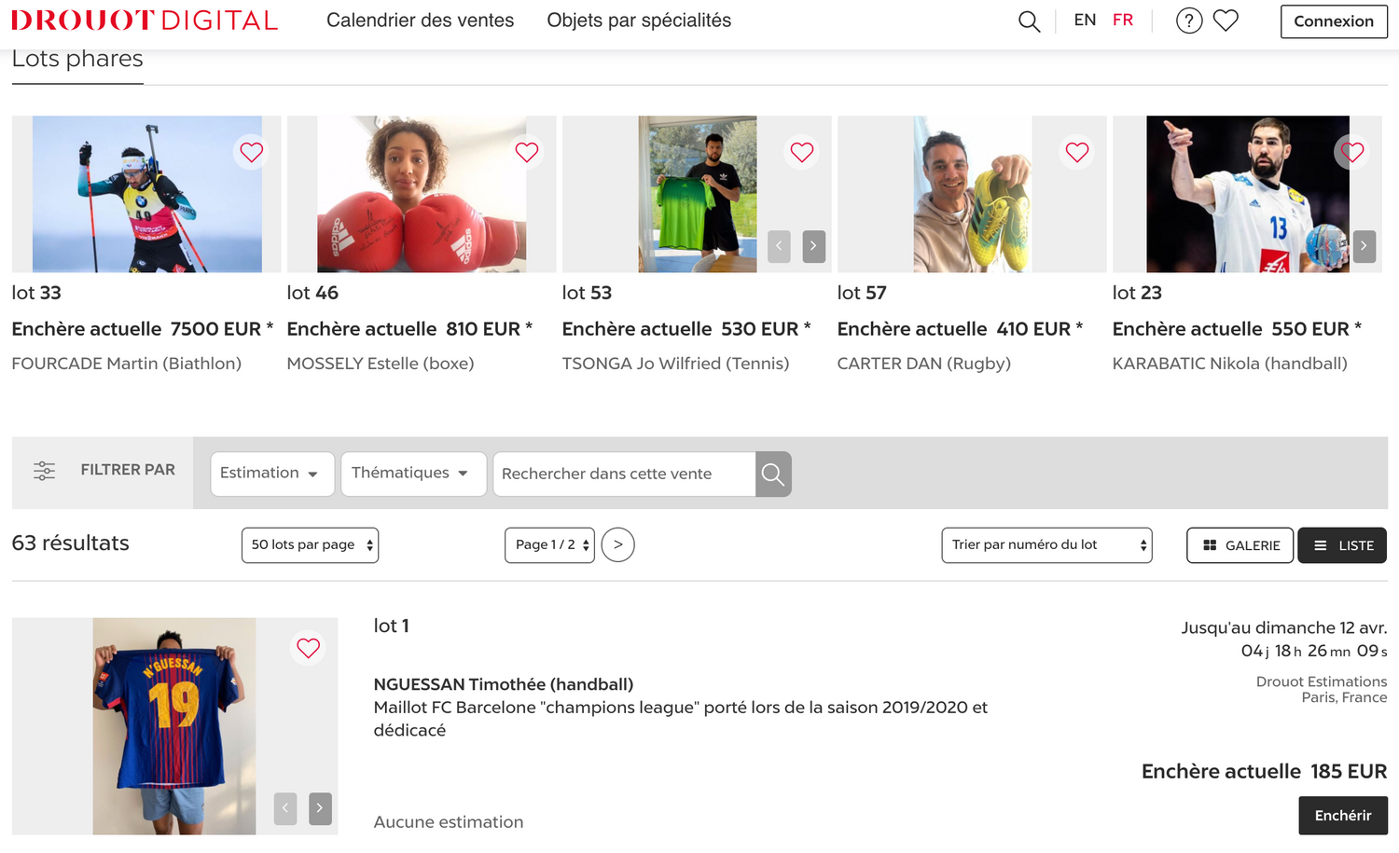Switch language to FR
This screenshot has height=853, width=1399.
click(x=1123, y=21)
